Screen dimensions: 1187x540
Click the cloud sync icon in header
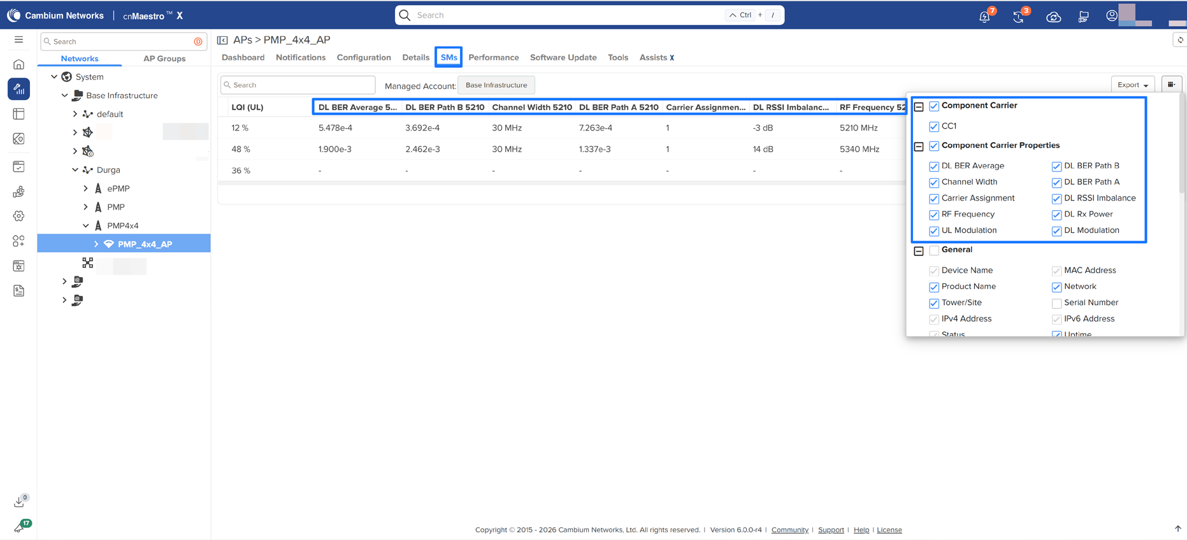[1053, 17]
